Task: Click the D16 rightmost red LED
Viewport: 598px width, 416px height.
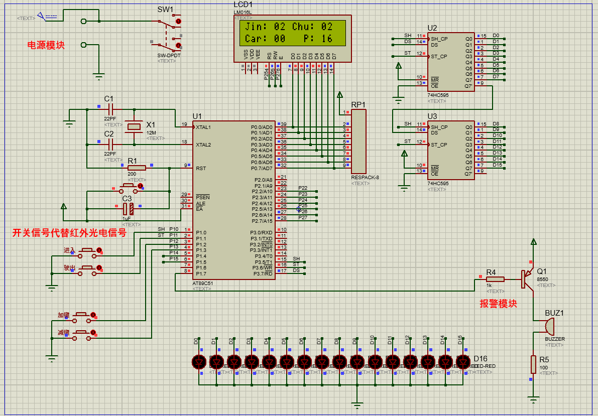Action: click(463, 361)
